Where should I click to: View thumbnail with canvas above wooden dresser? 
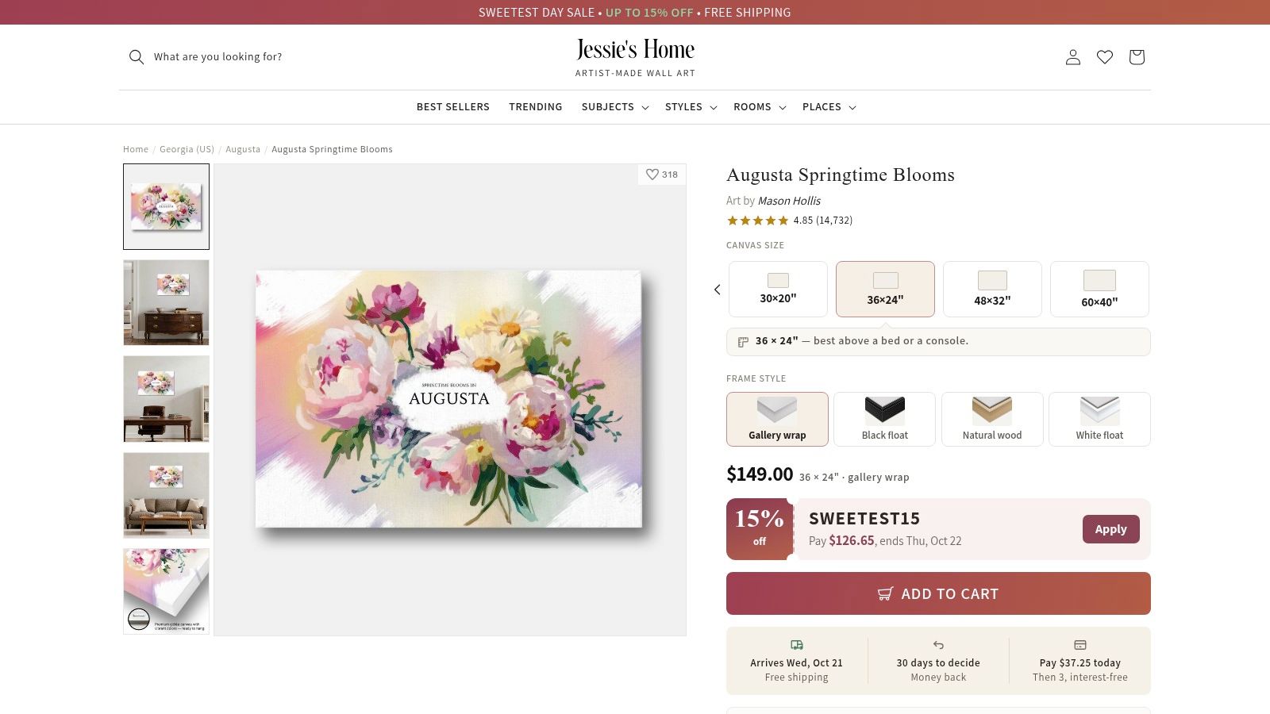pyautogui.click(x=166, y=302)
